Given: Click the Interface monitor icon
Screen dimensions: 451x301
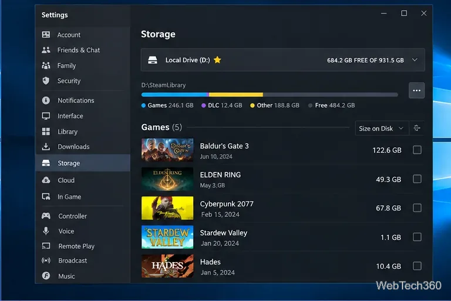Looking at the screenshot, I should click(46, 116).
